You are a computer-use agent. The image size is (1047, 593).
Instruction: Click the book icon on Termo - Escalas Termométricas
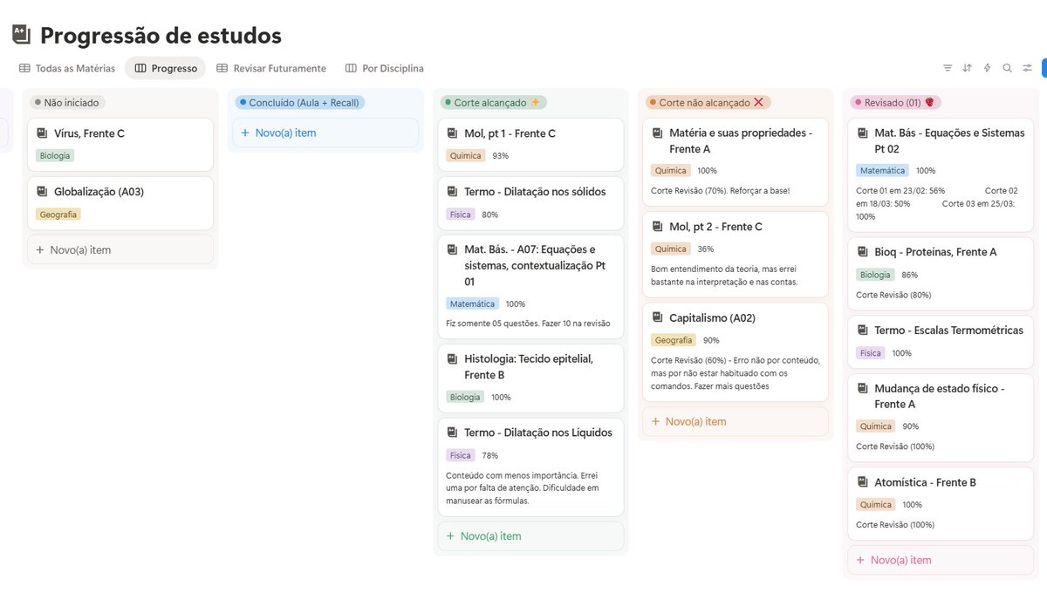coord(862,331)
